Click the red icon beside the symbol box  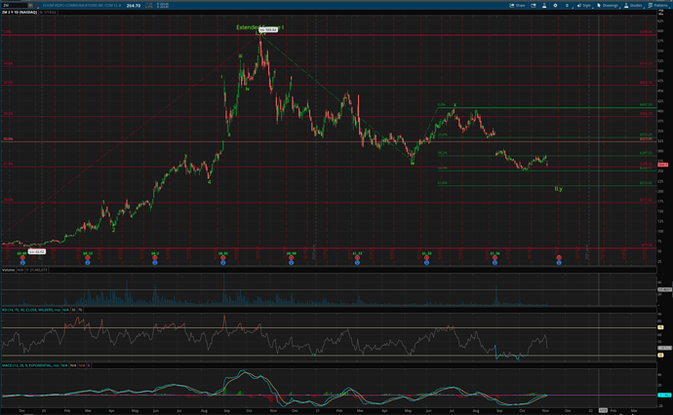point(35,5)
